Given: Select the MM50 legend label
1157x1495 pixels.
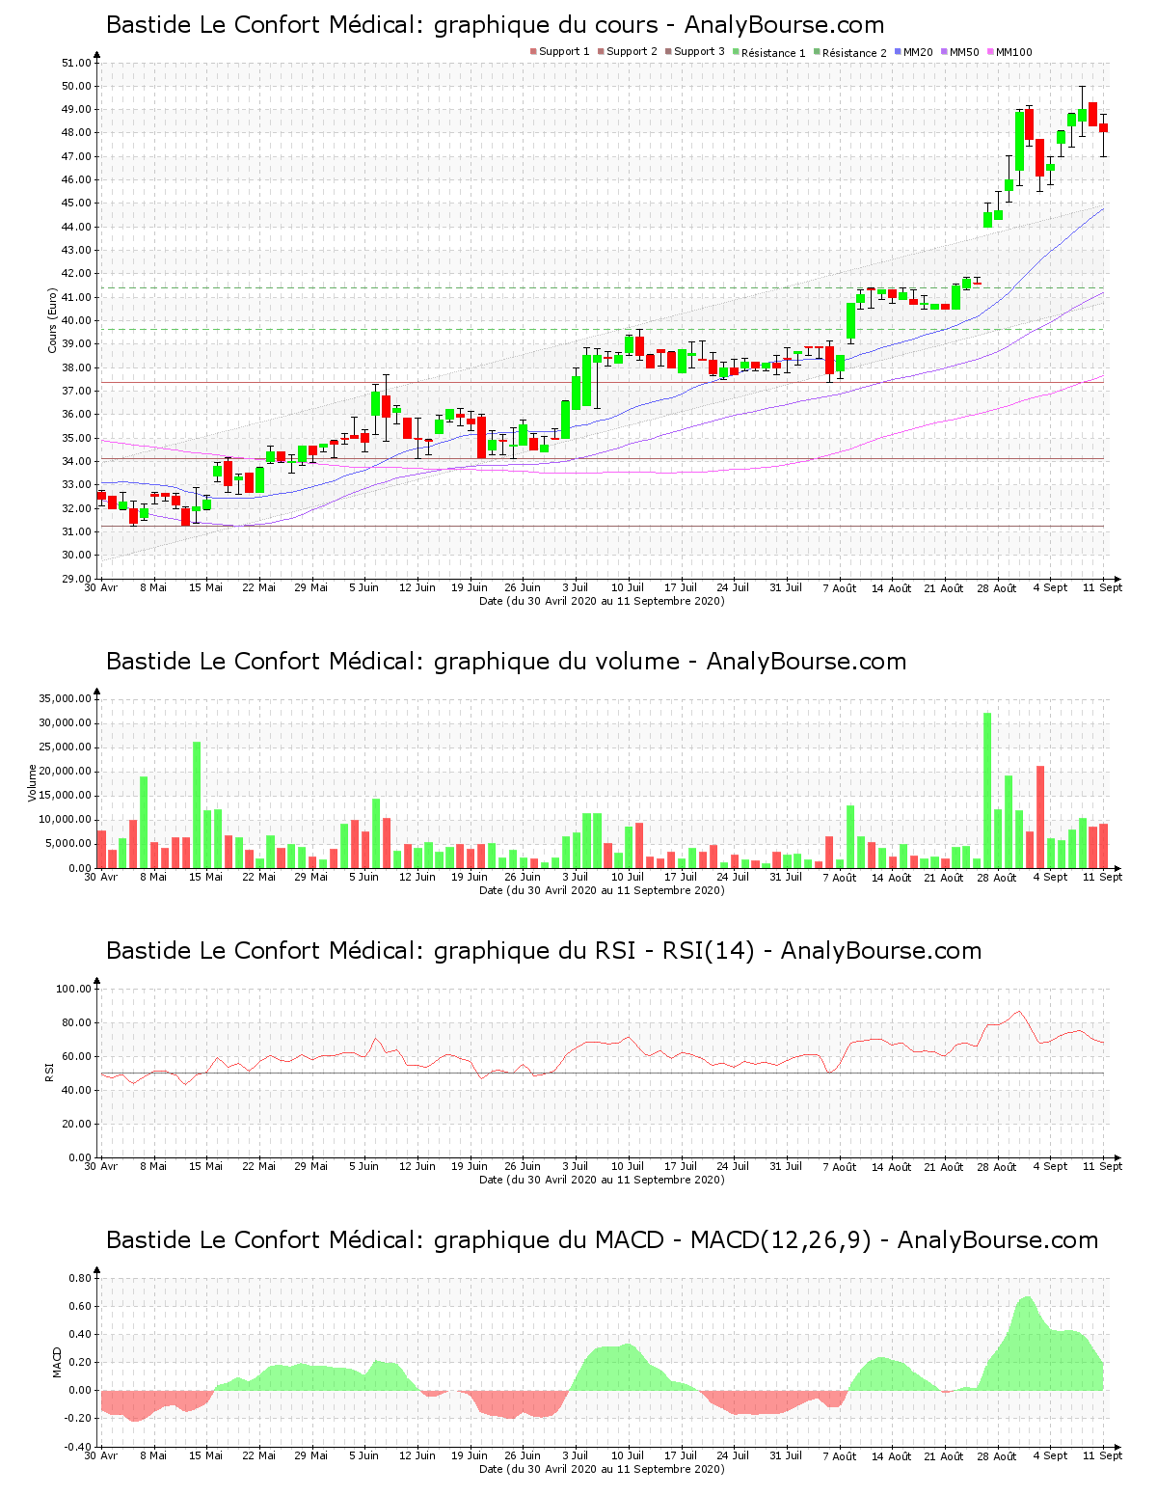Looking at the screenshot, I should (x=964, y=52).
